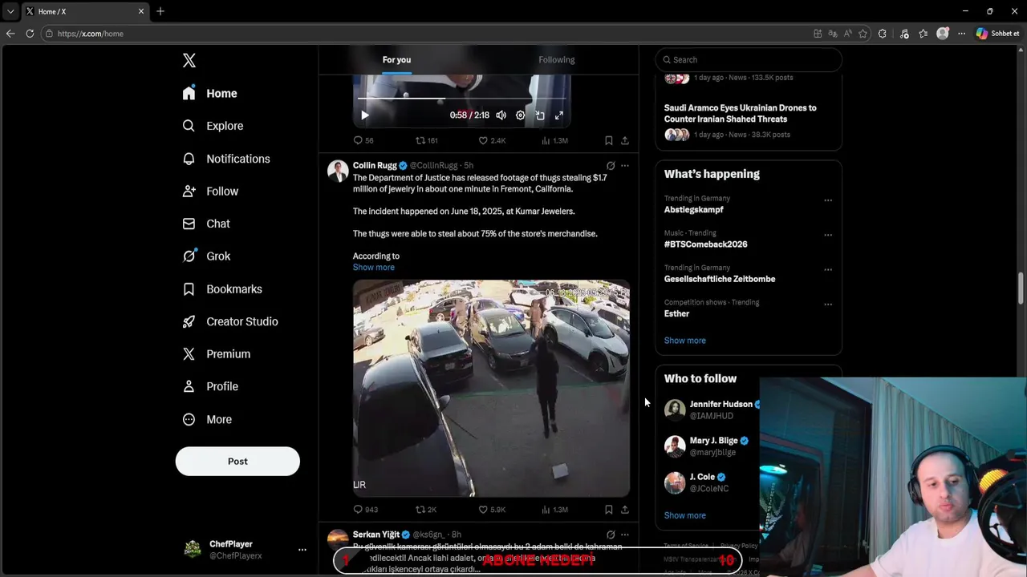Screen dimensions: 1027x577
Task: Open Chat from the sidebar
Action: [x=206, y=224]
